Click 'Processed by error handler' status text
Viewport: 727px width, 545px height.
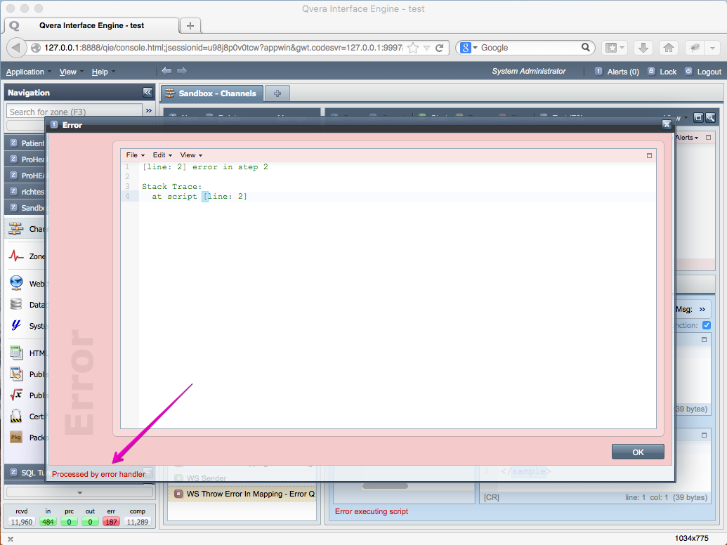coord(98,474)
